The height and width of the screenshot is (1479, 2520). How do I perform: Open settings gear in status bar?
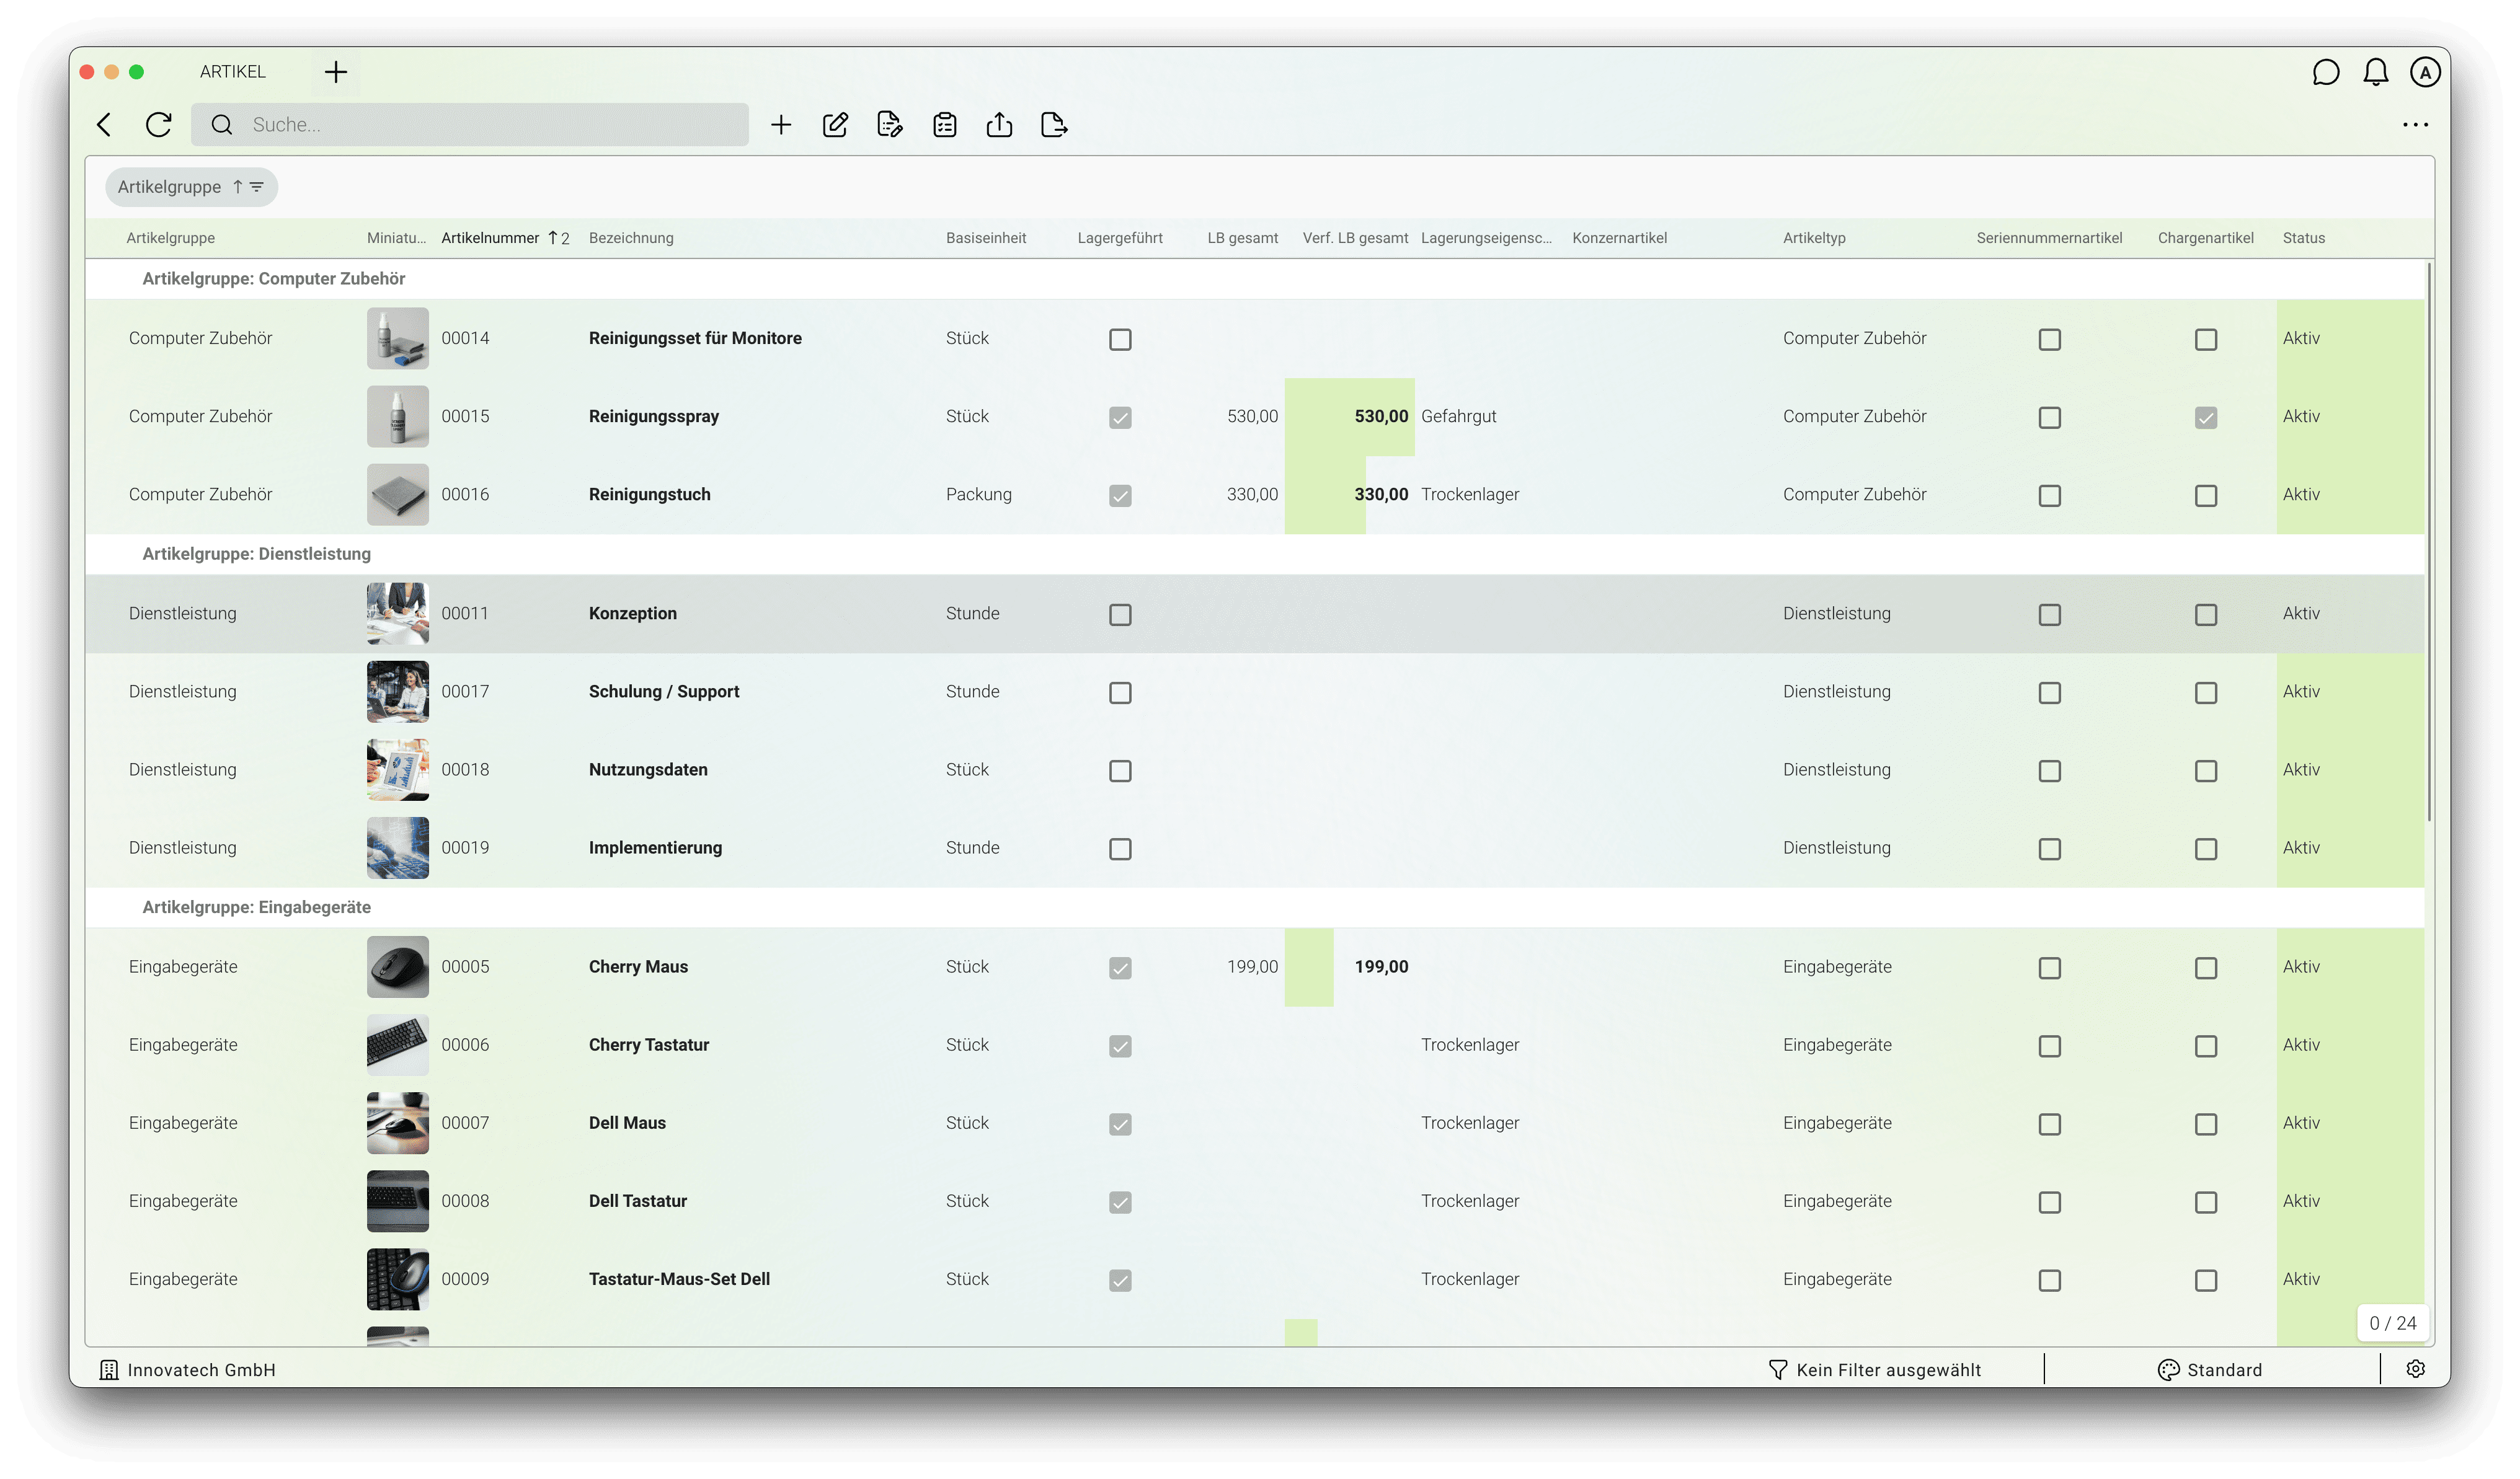tap(2415, 1369)
